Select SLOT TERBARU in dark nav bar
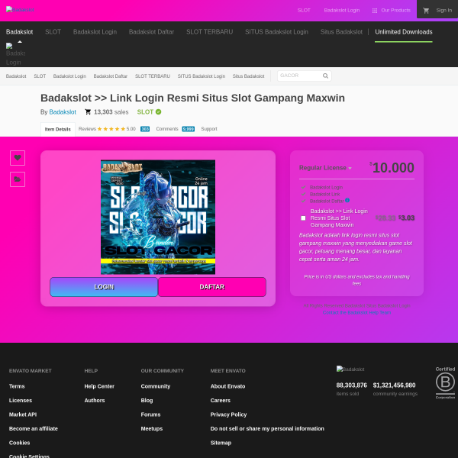 (x=209, y=32)
